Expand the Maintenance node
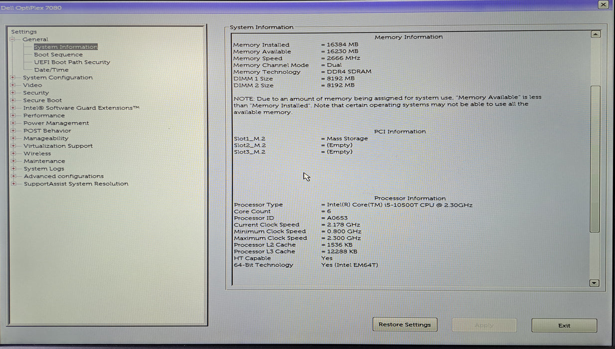This screenshot has width=615, height=349. [13, 161]
